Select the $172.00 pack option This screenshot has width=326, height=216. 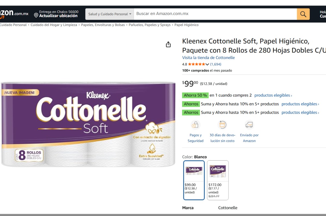[x=218, y=180]
